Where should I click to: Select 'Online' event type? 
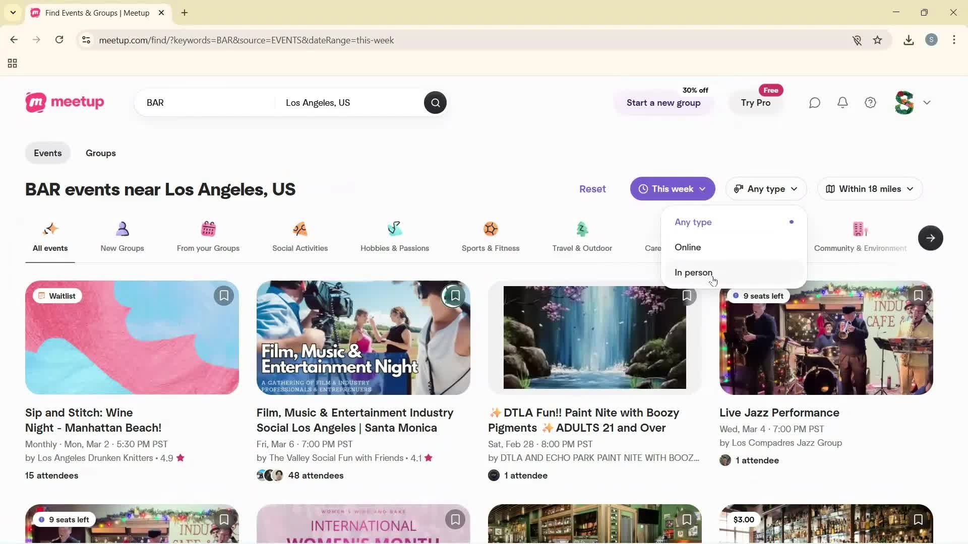point(688,247)
